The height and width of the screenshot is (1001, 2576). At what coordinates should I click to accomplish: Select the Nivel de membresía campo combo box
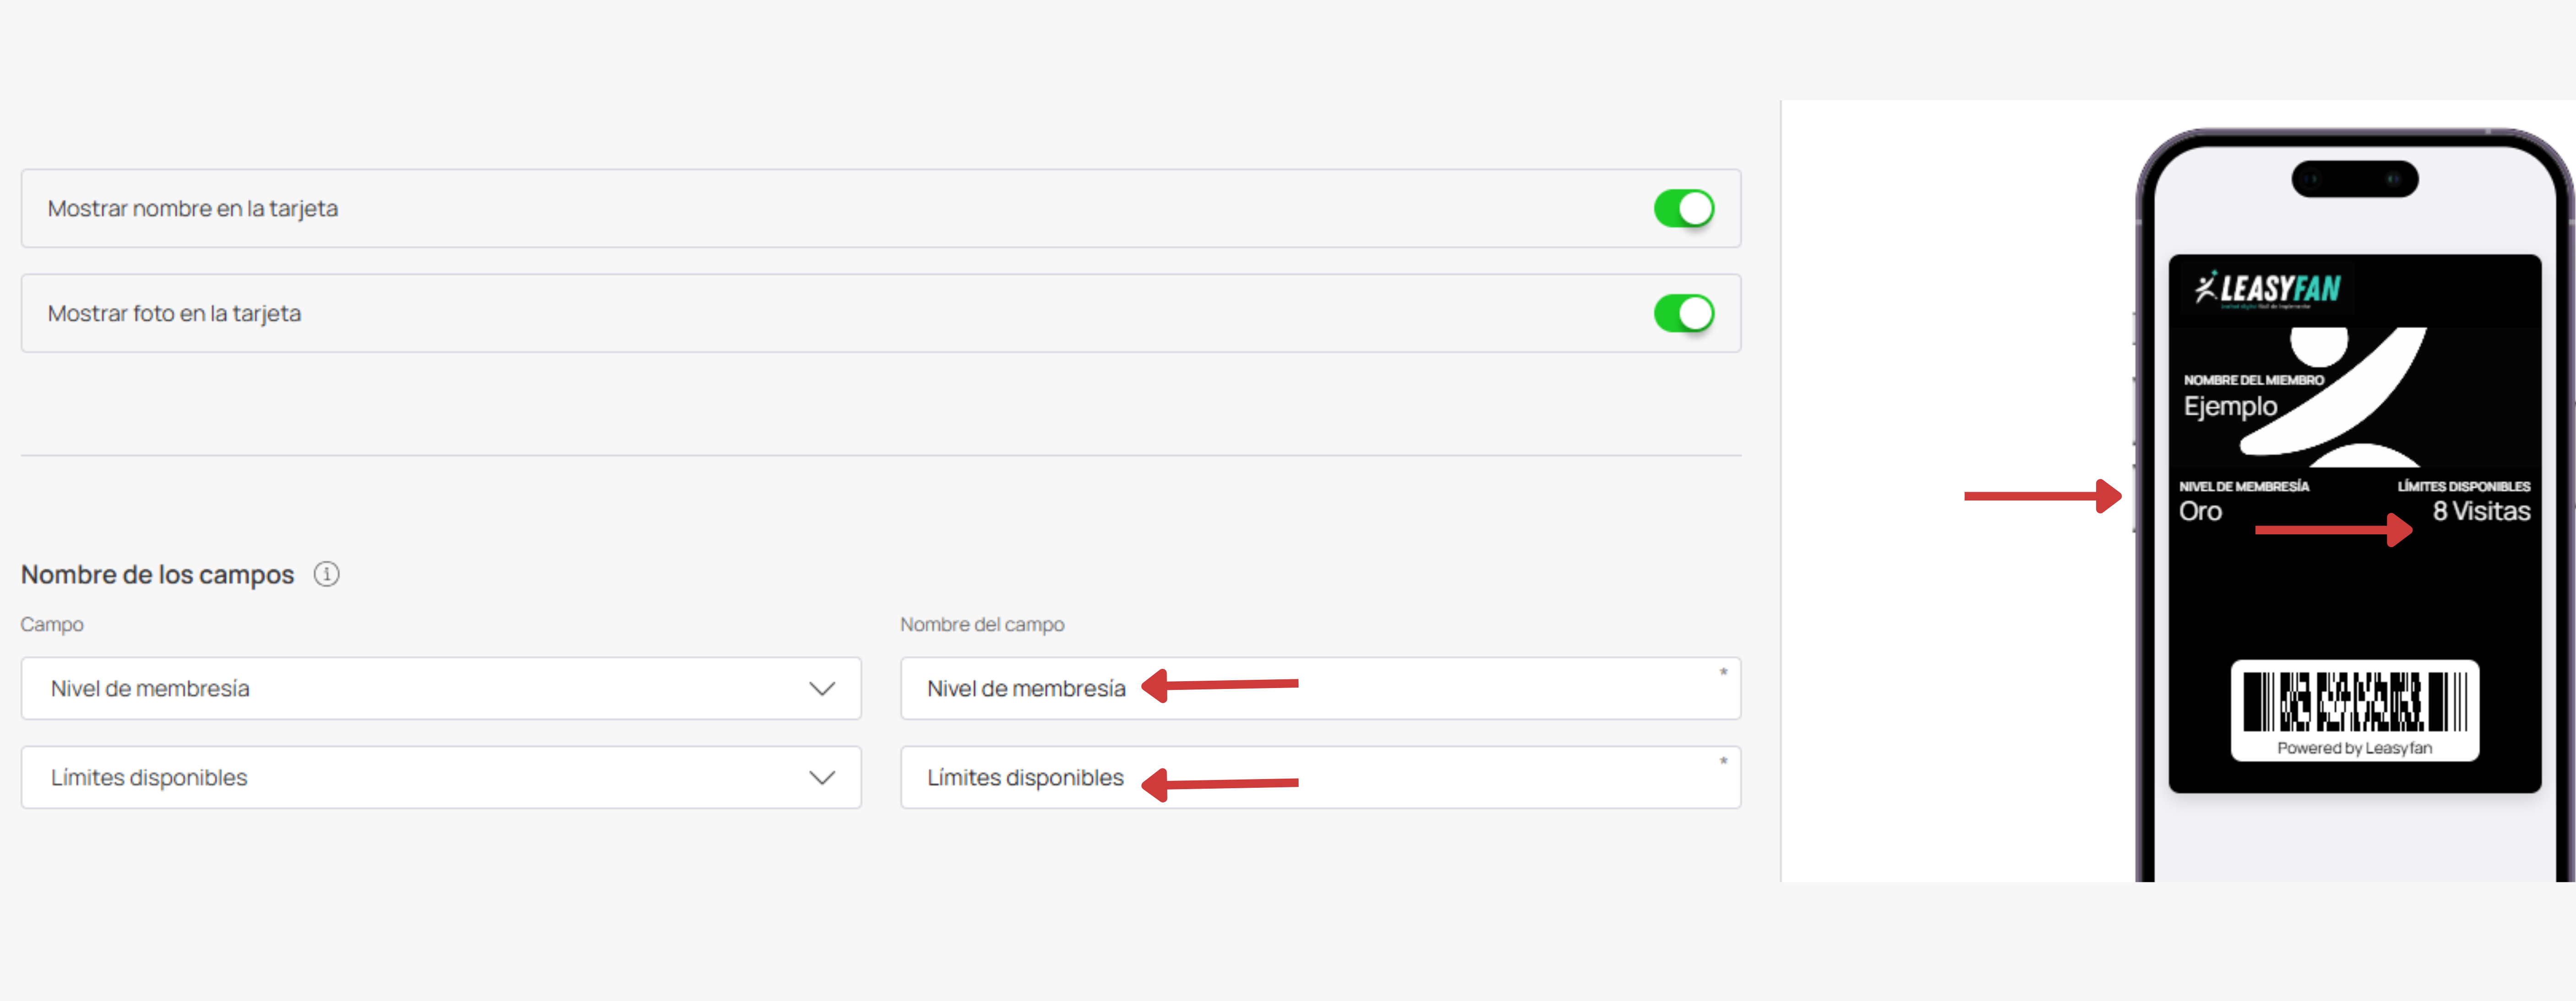[x=441, y=689]
